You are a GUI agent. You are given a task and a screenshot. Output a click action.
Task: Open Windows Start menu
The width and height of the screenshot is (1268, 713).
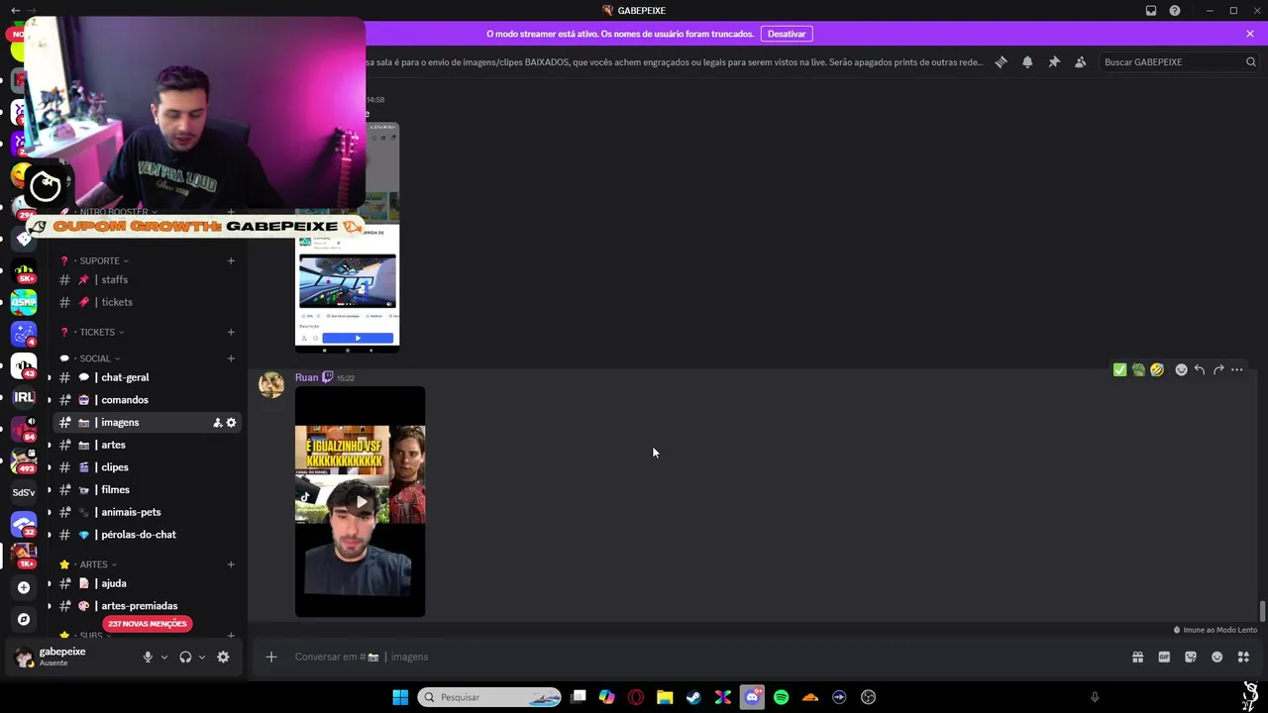[400, 697]
